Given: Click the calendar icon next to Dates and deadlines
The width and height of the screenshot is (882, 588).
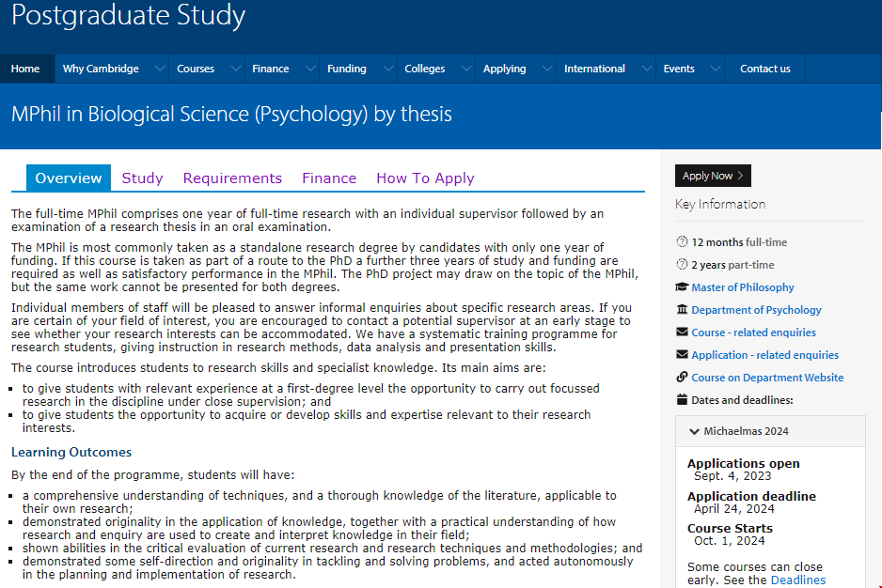Looking at the screenshot, I should pos(682,400).
